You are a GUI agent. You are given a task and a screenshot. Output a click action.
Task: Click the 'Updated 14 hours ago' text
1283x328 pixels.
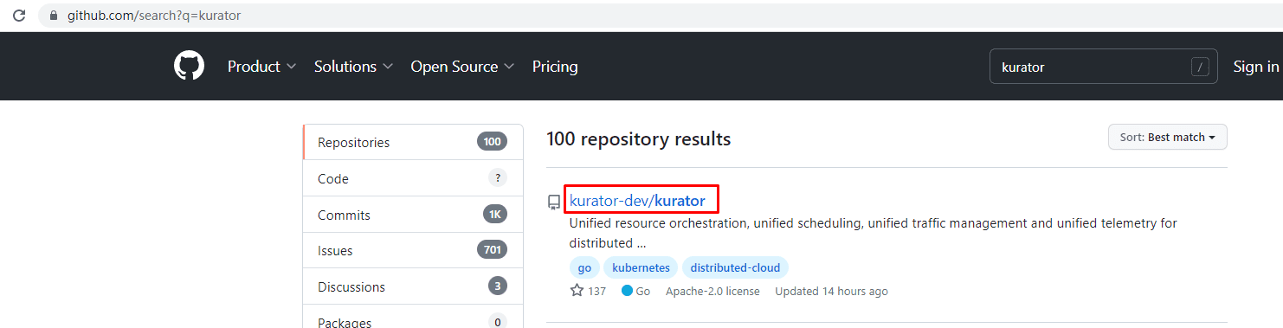tap(831, 292)
